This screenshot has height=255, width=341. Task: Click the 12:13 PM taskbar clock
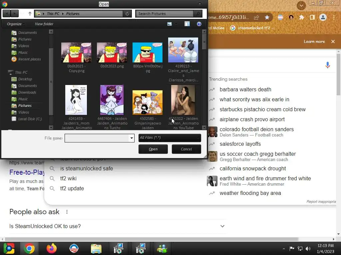pos(325,246)
